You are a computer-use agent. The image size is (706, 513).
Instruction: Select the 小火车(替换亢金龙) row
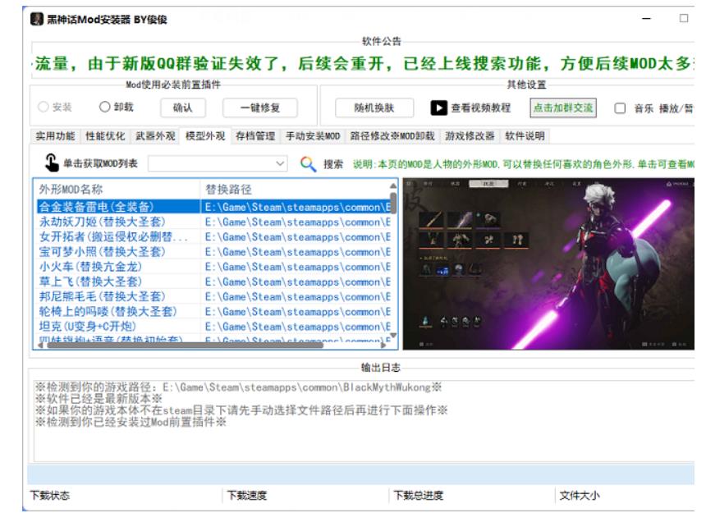click(213, 267)
